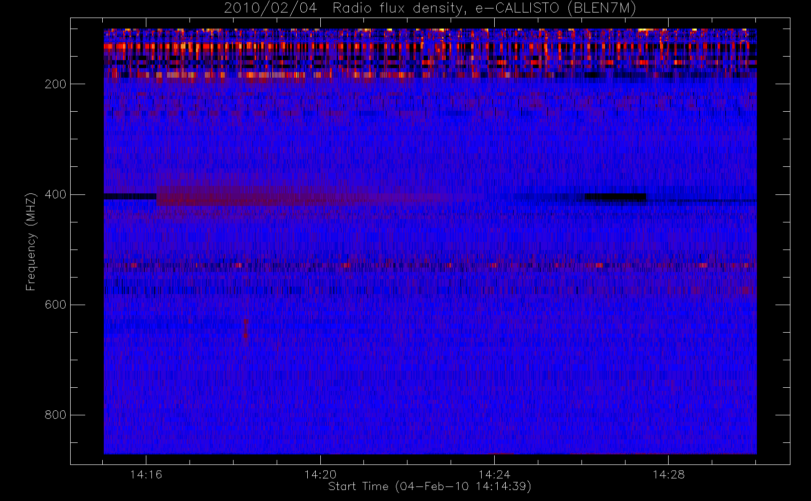This screenshot has width=811, height=501.
Task: Select the 200 frequency axis label
Action: (x=55, y=84)
